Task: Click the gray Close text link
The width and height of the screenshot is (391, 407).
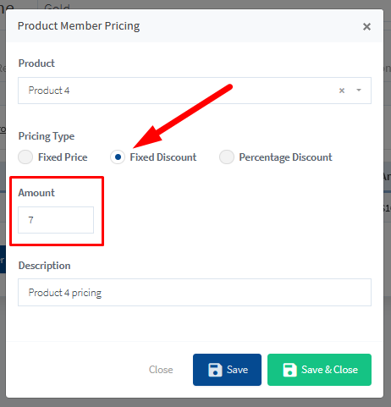Action: (x=161, y=370)
